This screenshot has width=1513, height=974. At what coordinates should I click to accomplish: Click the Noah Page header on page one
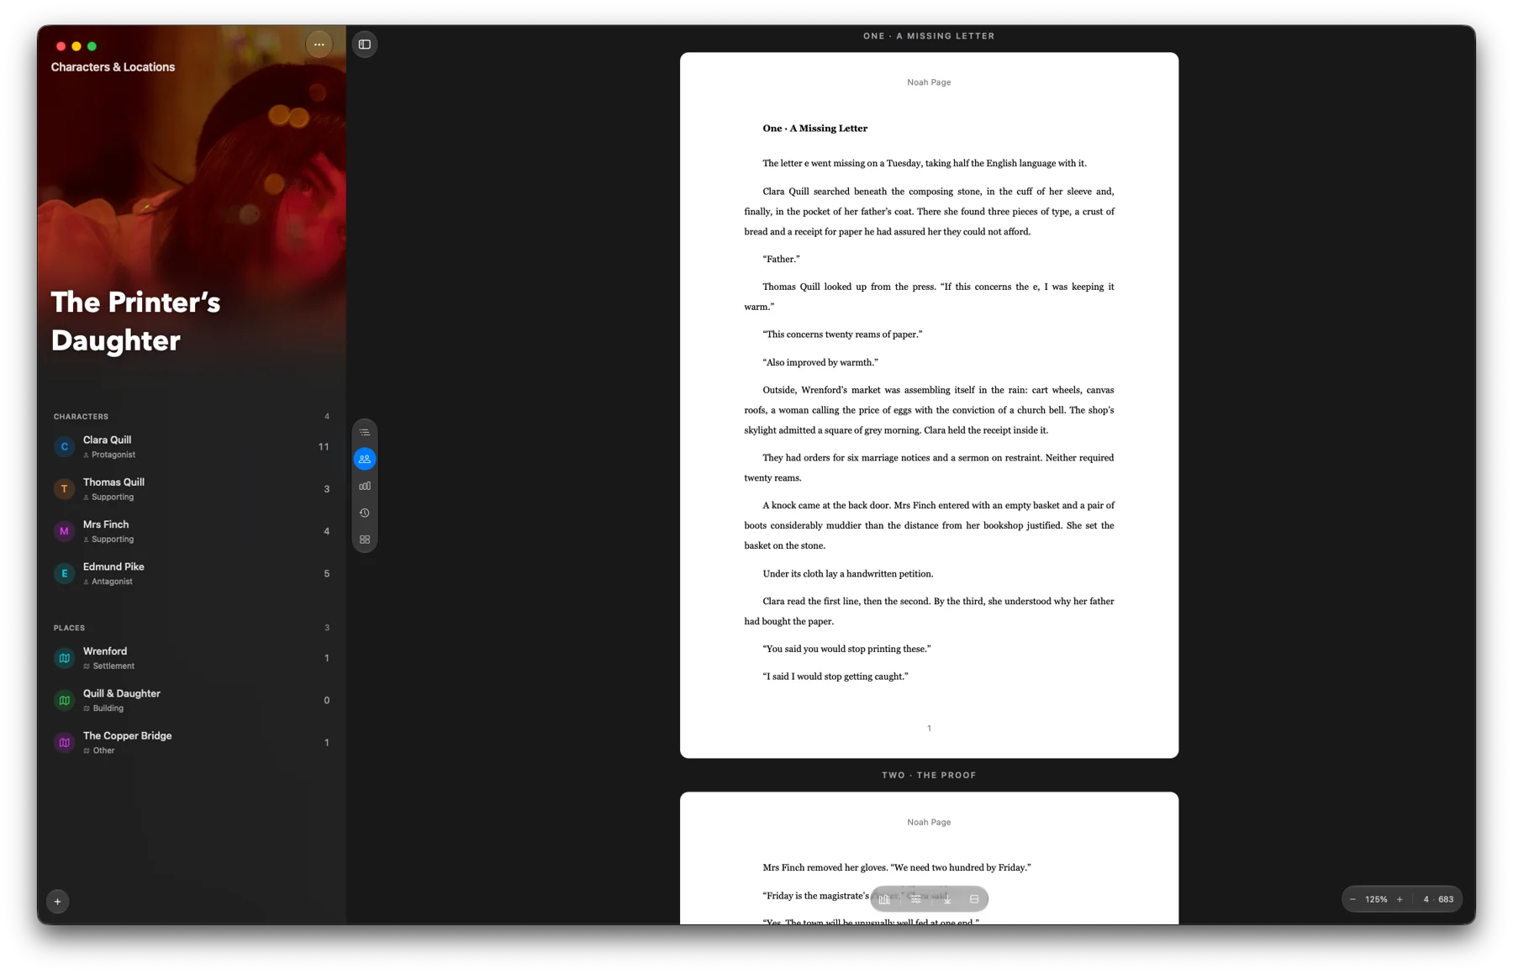(x=929, y=82)
